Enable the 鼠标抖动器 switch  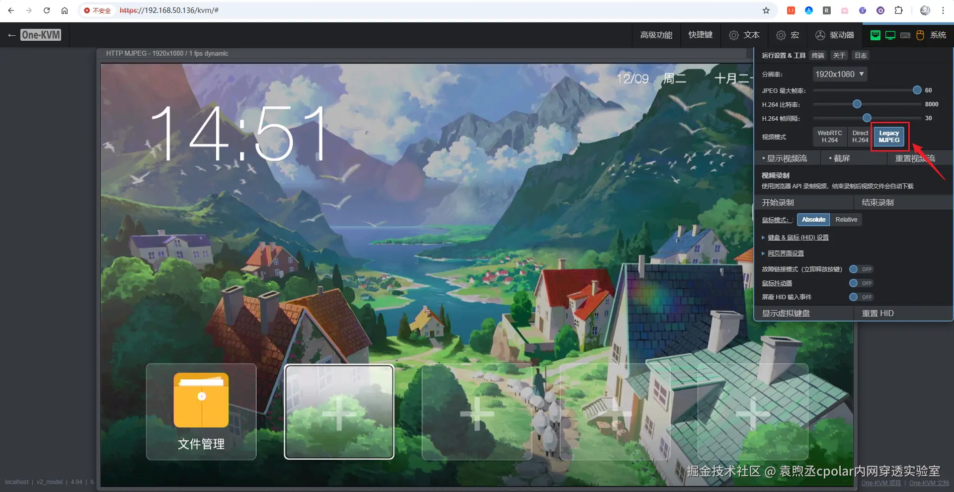point(862,283)
